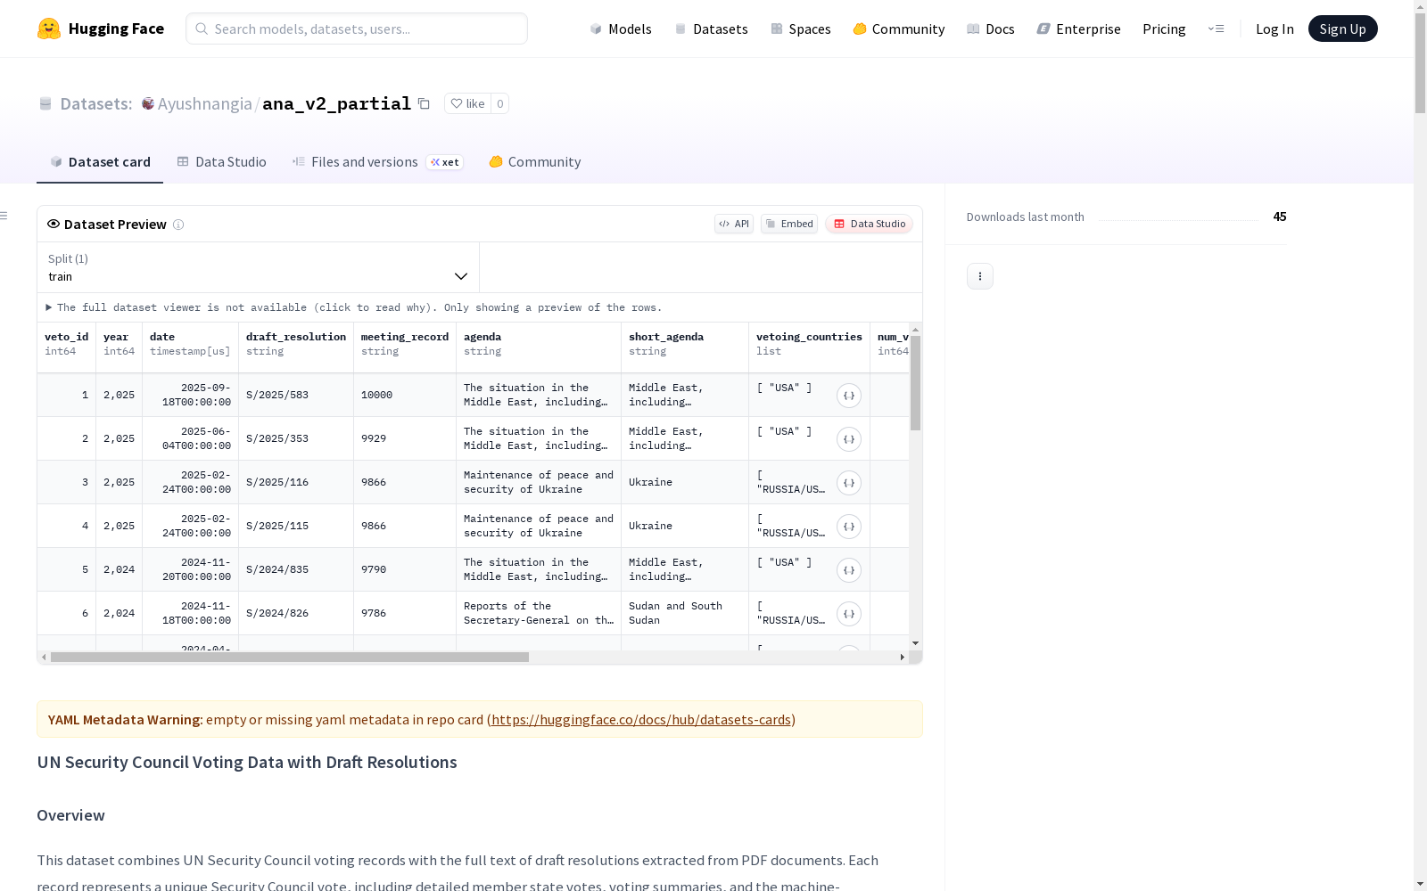Expand the vetoing_countries cell for veto_id 2
The image size is (1427, 891).
coord(849,439)
